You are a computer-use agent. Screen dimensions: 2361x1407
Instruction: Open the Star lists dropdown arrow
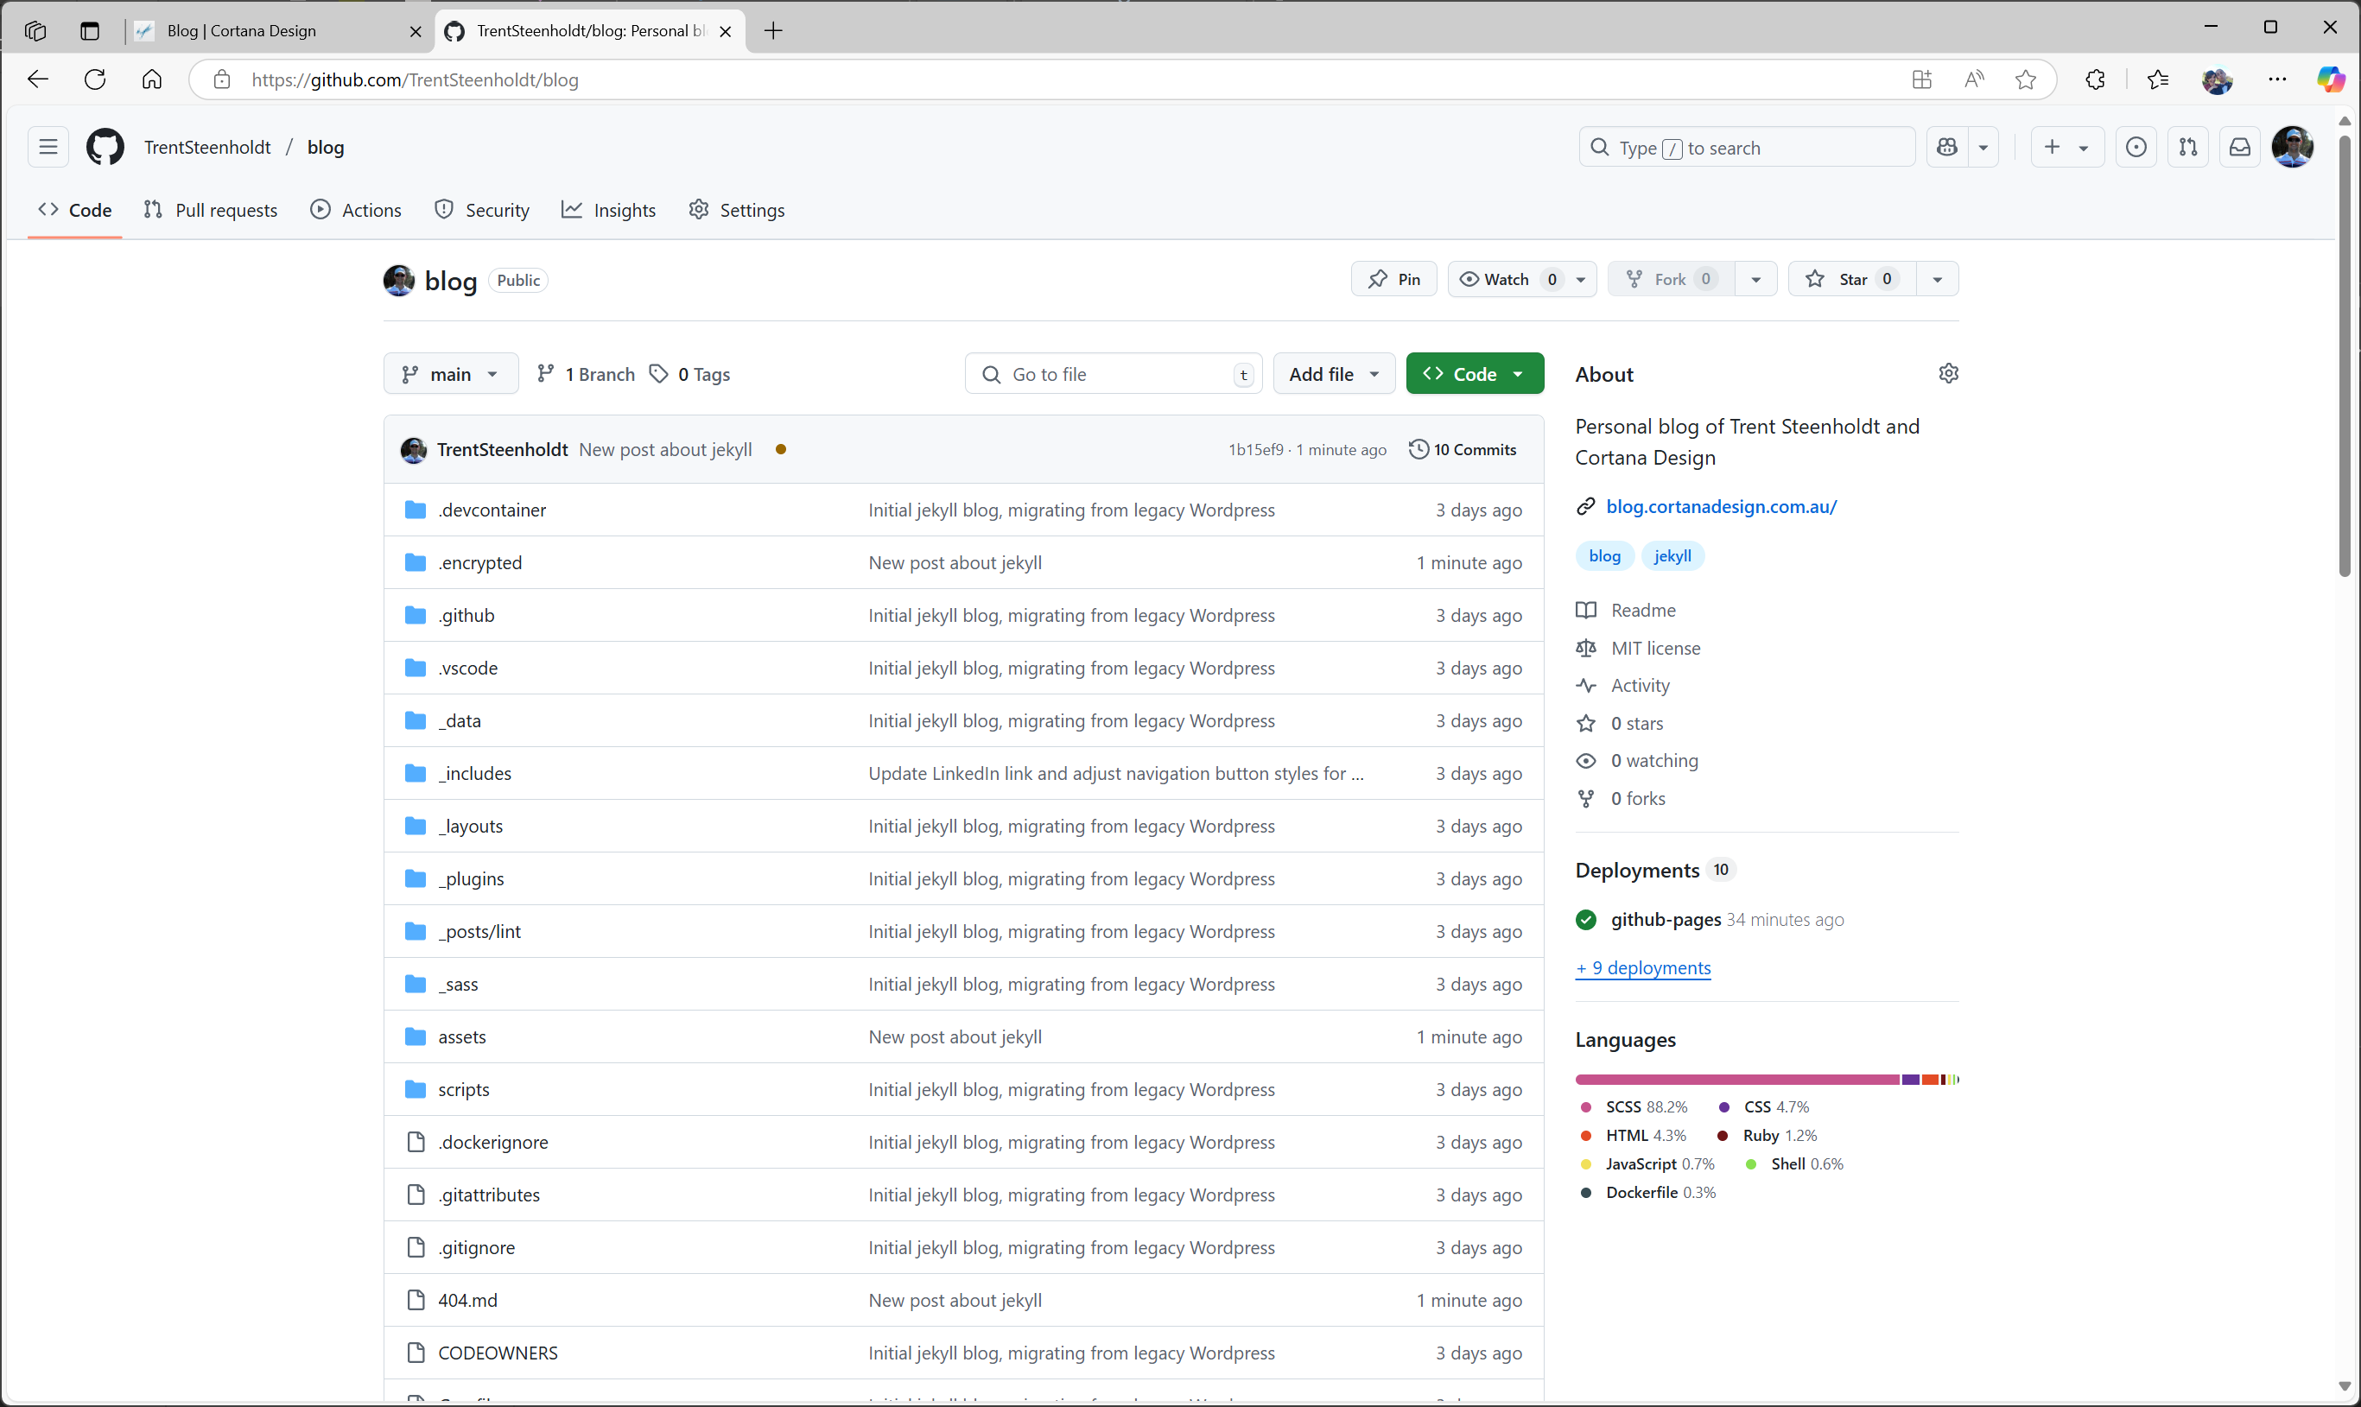pyautogui.click(x=1937, y=279)
